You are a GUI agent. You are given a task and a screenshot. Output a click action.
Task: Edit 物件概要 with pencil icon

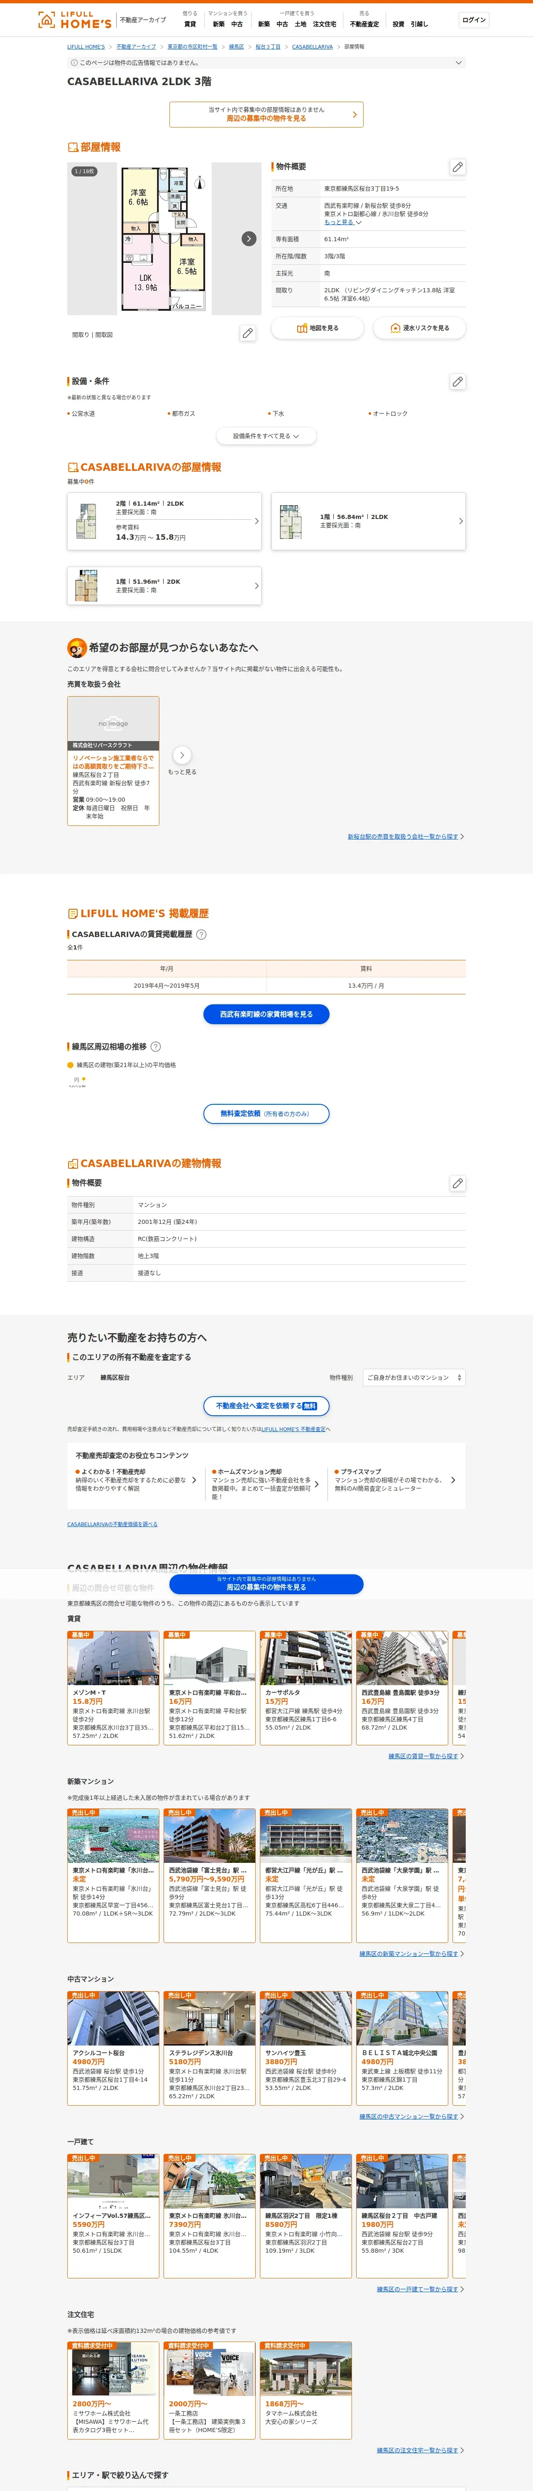tap(457, 167)
